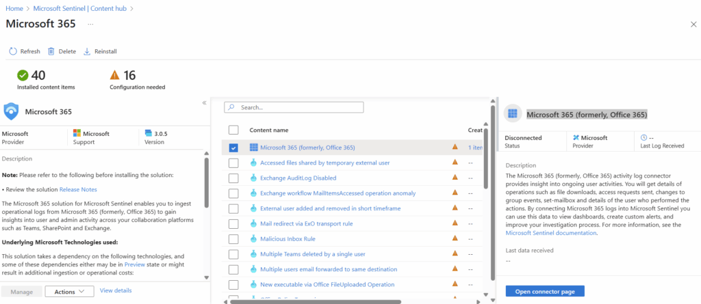The width and height of the screenshot is (701, 304).
Task: Click the version icon next to 3.0.5
Action: 149,133
